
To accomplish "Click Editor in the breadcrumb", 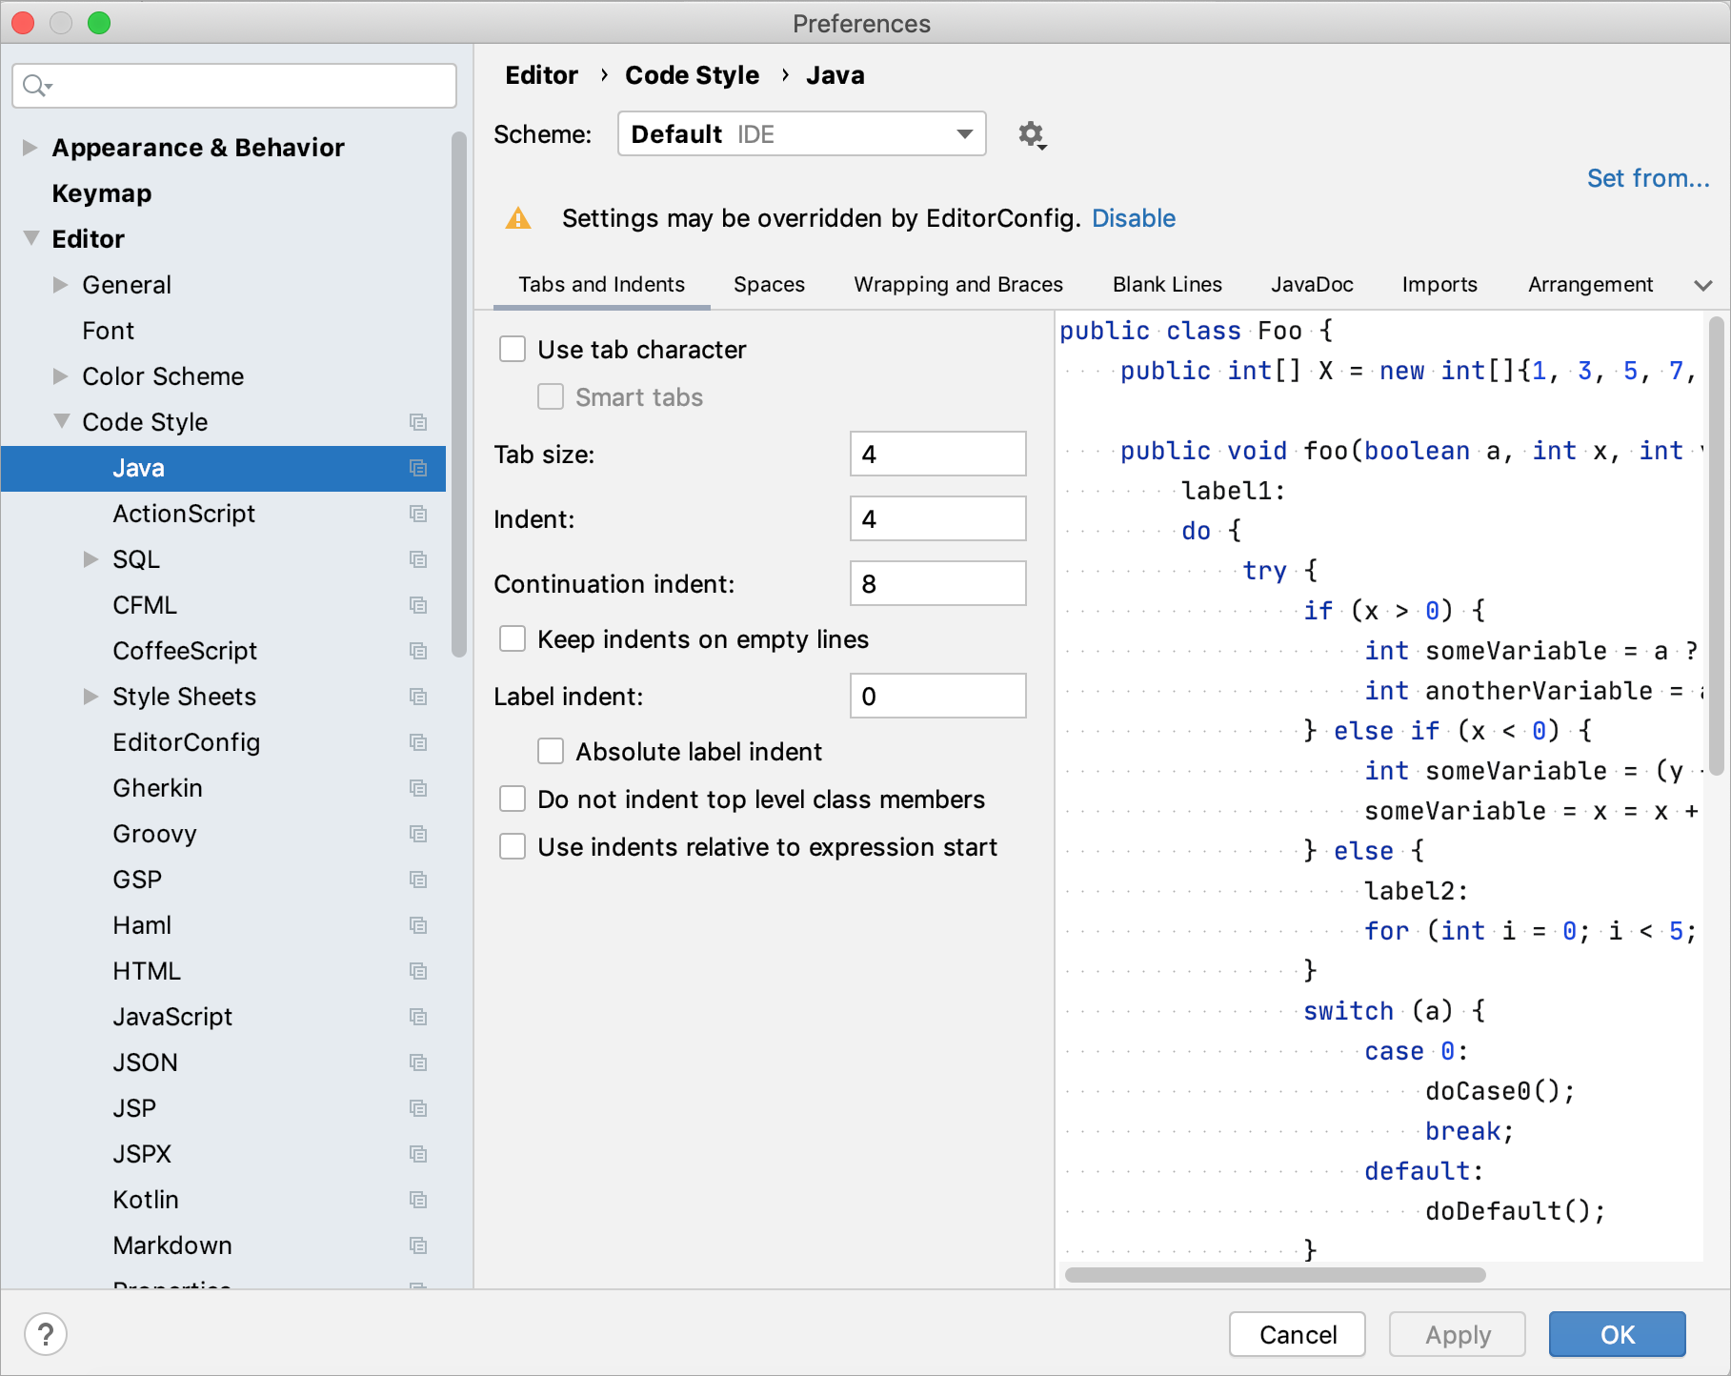I will pos(541,75).
